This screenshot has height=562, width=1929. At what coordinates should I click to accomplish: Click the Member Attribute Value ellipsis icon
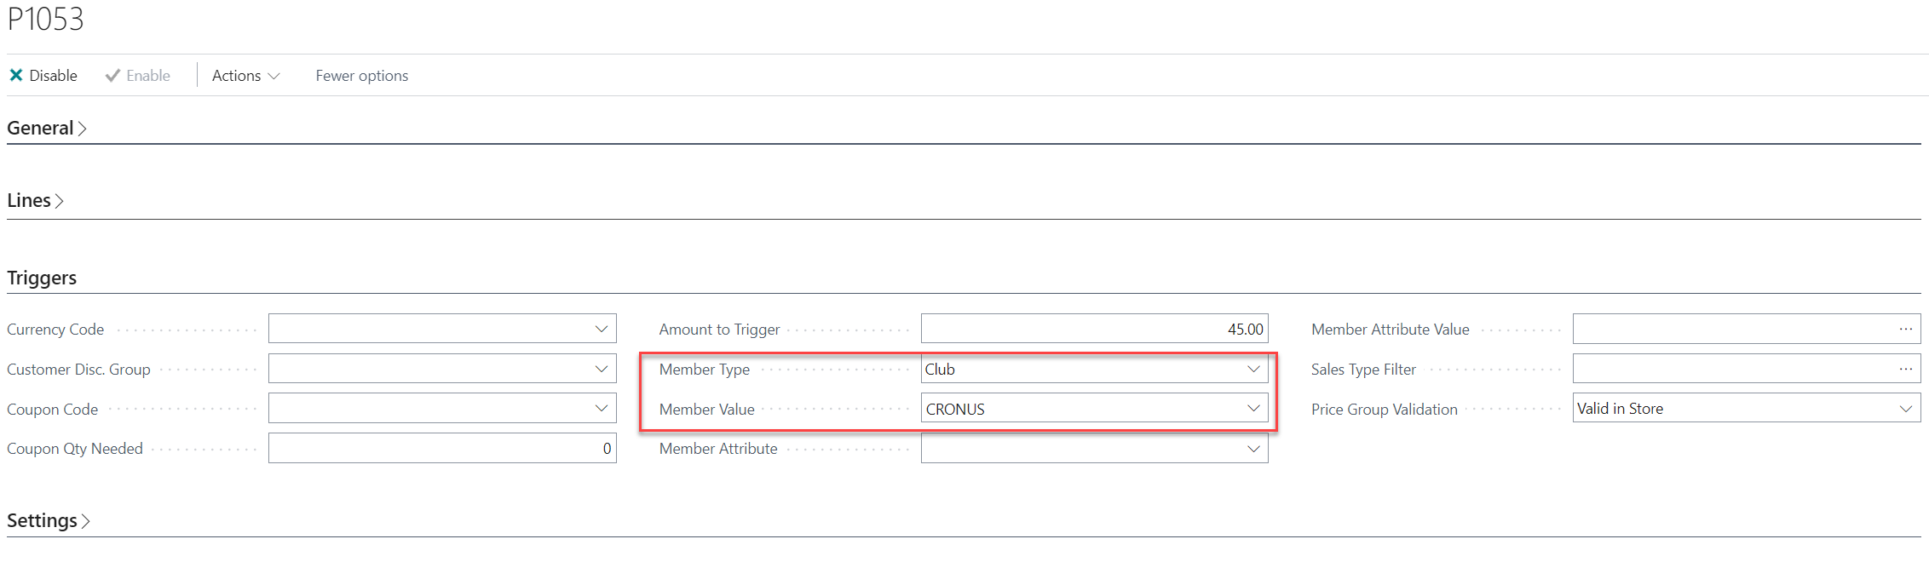(1906, 329)
